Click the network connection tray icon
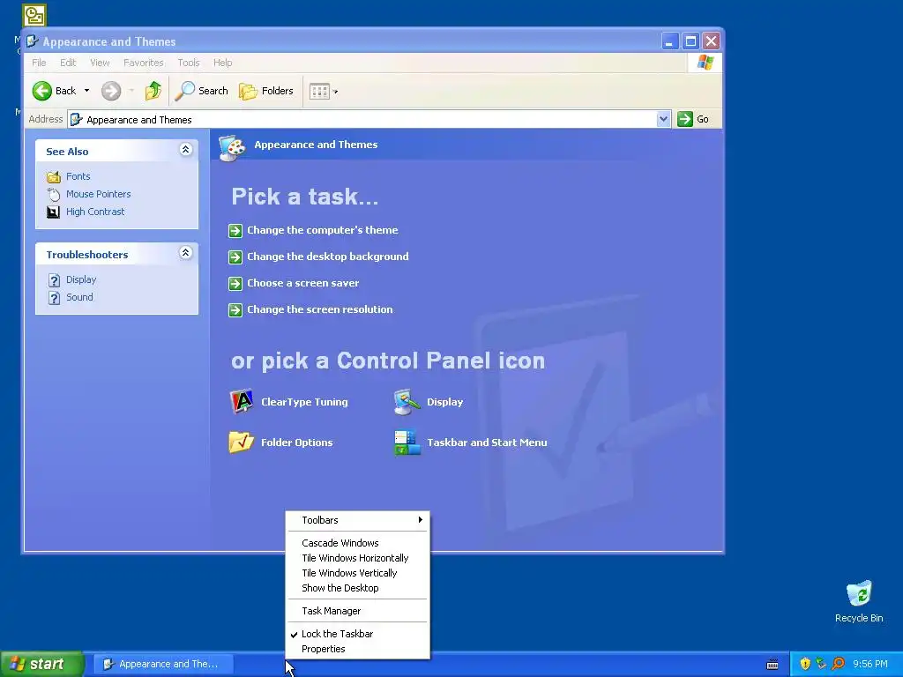 [821, 664]
